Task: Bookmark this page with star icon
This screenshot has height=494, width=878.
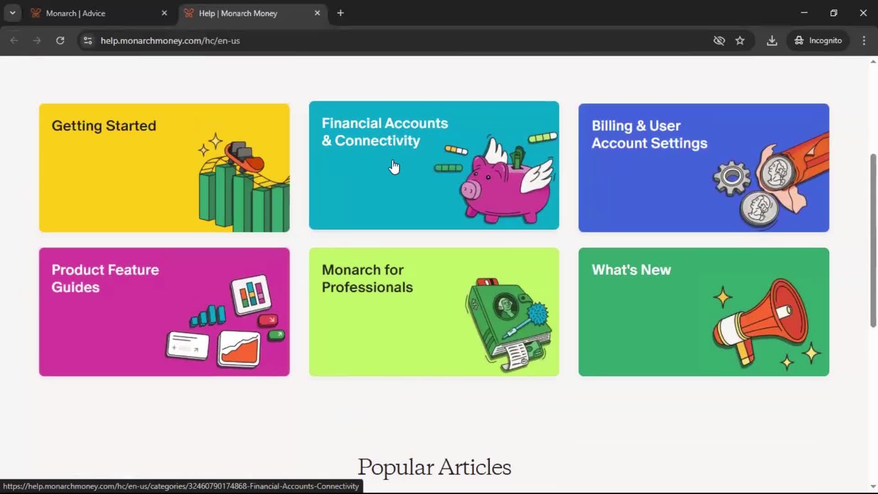Action: point(740,41)
